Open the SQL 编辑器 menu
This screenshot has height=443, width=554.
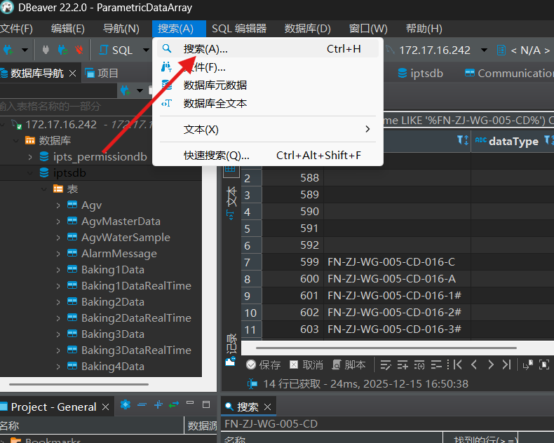[x=239, y=29]
